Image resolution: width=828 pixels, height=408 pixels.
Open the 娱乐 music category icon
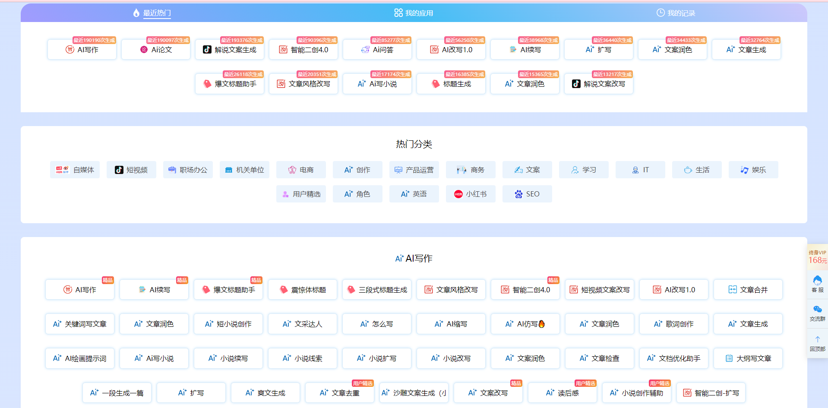click(x=744, y=170)
